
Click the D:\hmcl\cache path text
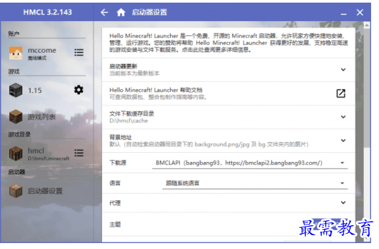(x=129, y=121)
